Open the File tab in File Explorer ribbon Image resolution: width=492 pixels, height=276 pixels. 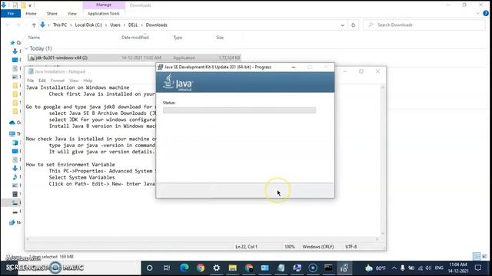pyautogui.click(x=10, y=14)
